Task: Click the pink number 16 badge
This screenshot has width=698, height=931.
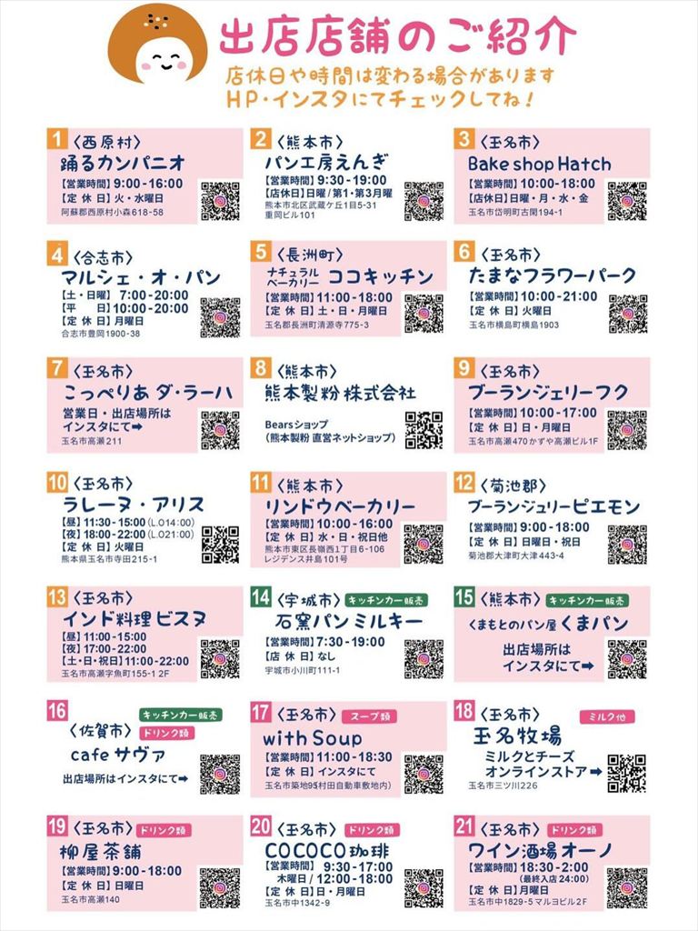Action: click(57, 711)
